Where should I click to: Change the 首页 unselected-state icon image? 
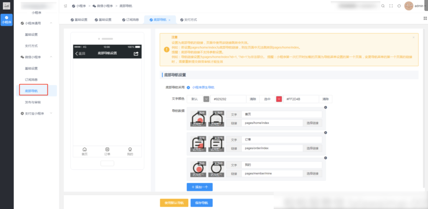pos(216,119)
